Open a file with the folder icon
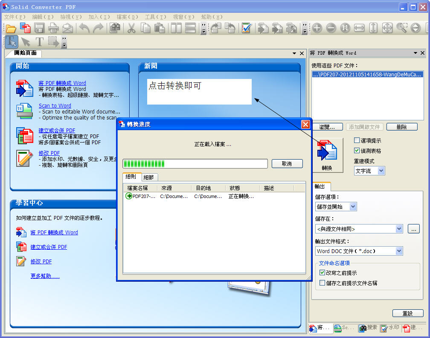This screenshot has height=338, width=430. (11, 28)
